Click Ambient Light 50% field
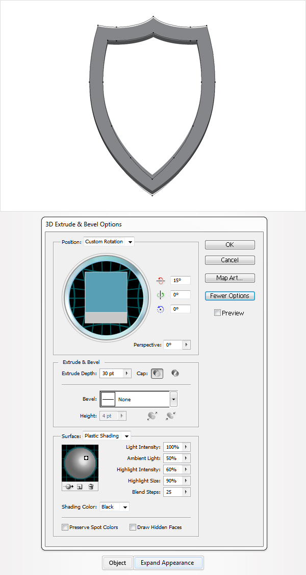This screenshot has width=306, height=575. coord(173,458)
